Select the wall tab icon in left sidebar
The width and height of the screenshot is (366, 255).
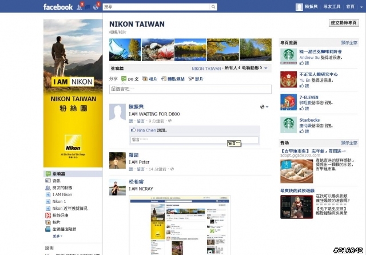pyautogui.click(x=48, y=174)
